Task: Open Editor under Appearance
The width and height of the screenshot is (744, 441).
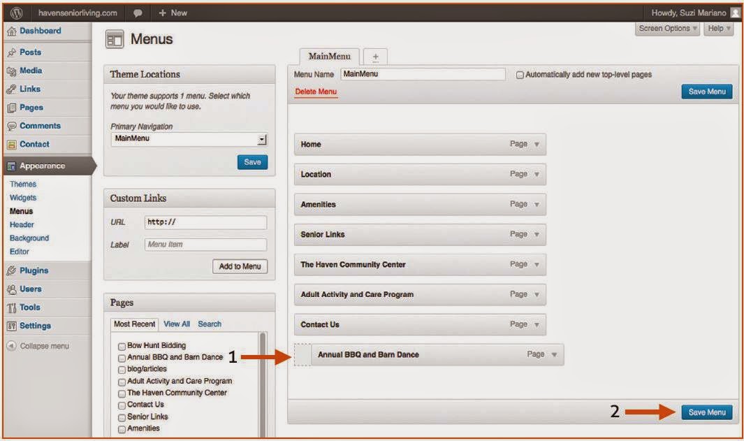Action: (20, 252)
